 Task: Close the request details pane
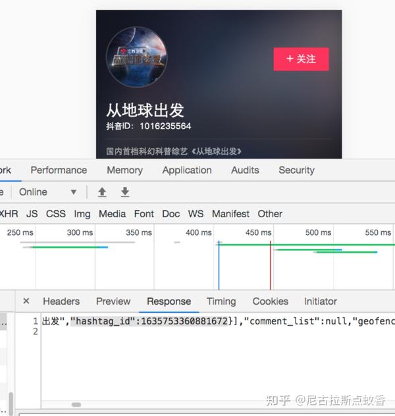[x=26, y=301]
